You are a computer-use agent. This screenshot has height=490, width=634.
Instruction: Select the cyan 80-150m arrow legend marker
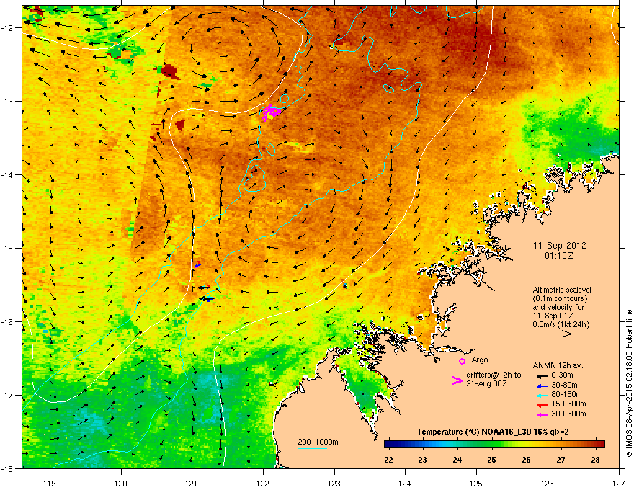pos(542,396)
